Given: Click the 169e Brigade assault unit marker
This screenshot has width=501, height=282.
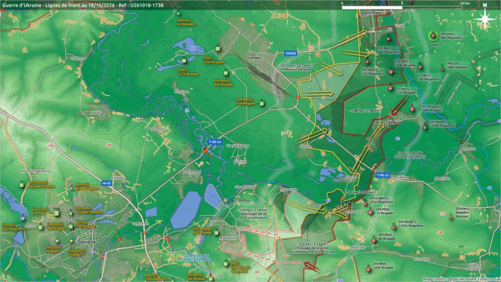Looking at the screenshot, I should [412, 109].
